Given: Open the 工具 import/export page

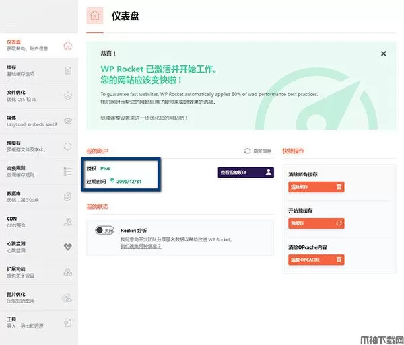Looking at the screenshot, I should pyautogui.click(x=39, y=323).
